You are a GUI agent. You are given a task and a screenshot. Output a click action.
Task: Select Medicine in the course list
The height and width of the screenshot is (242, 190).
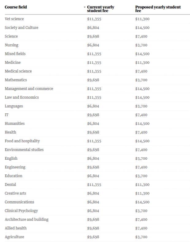(13, 63)
